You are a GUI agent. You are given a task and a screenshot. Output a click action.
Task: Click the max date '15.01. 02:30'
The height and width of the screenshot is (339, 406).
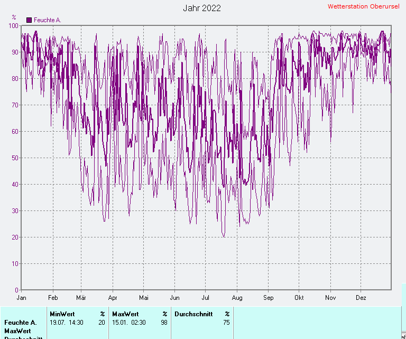pyautogui.click(x=129, y=323)
